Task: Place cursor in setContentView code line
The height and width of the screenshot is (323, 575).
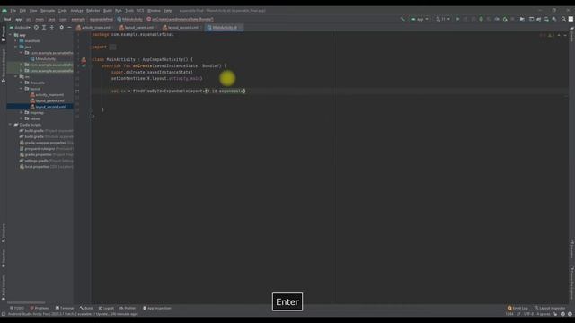Action: coord(156,78)
